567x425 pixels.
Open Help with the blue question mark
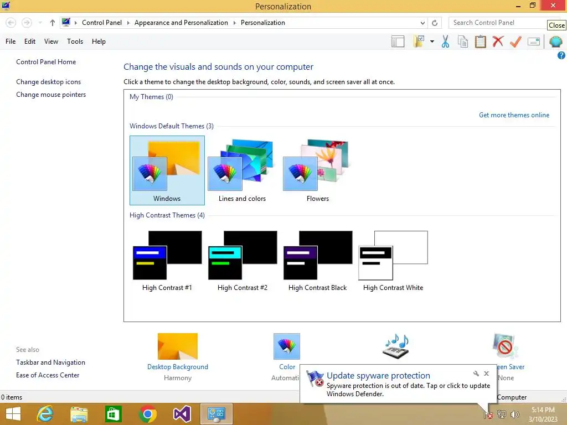pos(561,55)
